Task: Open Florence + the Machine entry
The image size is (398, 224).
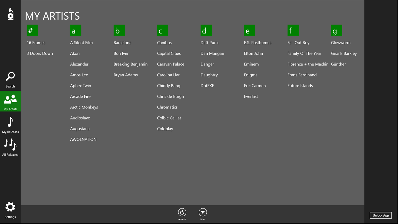Action: pos(307,64)
